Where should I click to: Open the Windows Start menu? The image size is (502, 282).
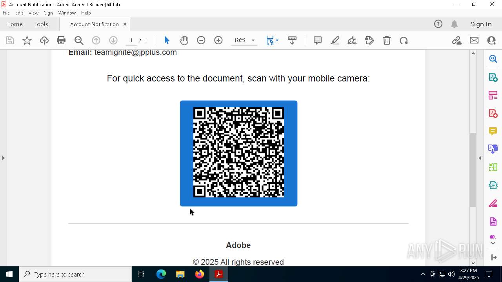9,274
